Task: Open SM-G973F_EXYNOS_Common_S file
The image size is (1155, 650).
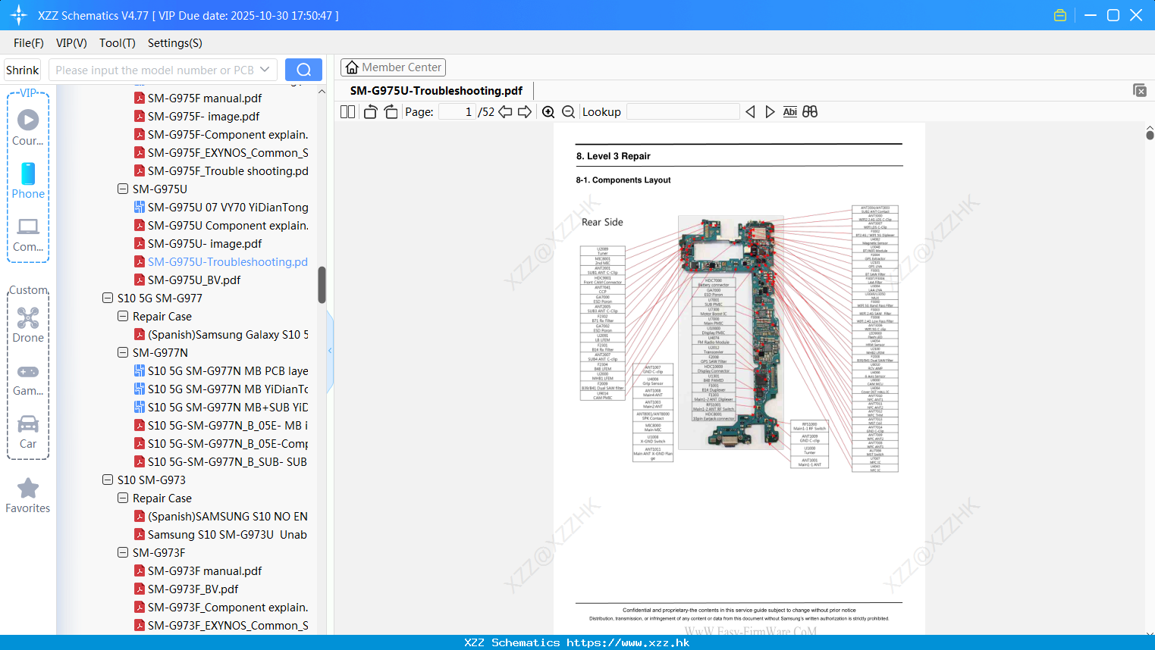Action: click(221, 625)
